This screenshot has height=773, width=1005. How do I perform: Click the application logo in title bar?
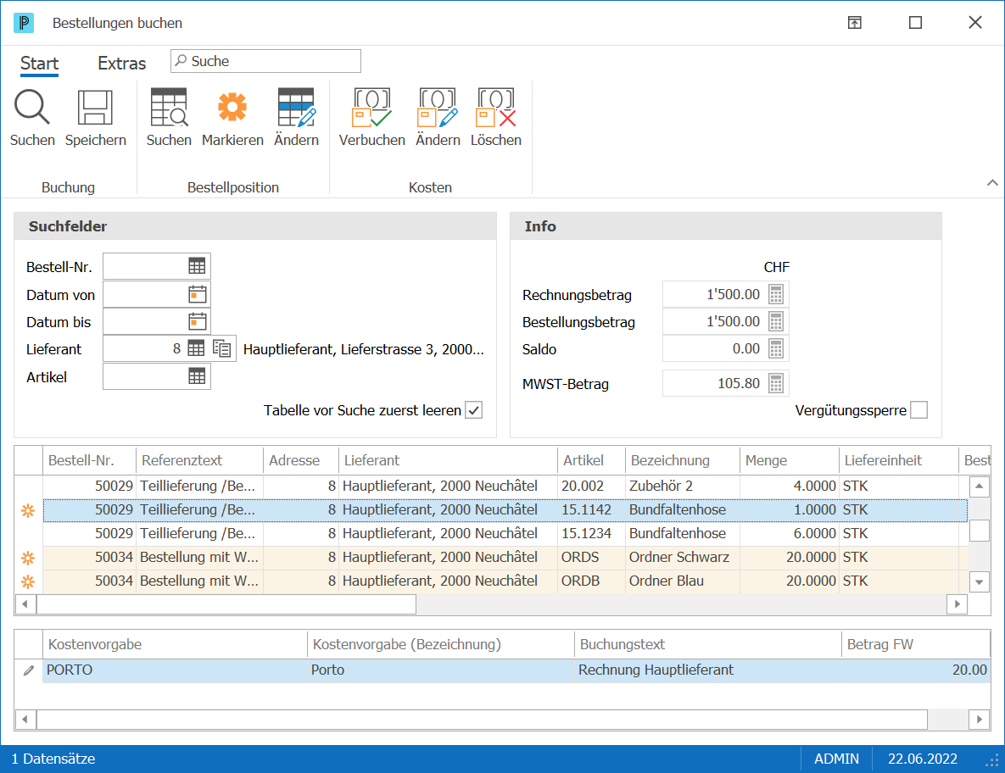coord(24,23)
